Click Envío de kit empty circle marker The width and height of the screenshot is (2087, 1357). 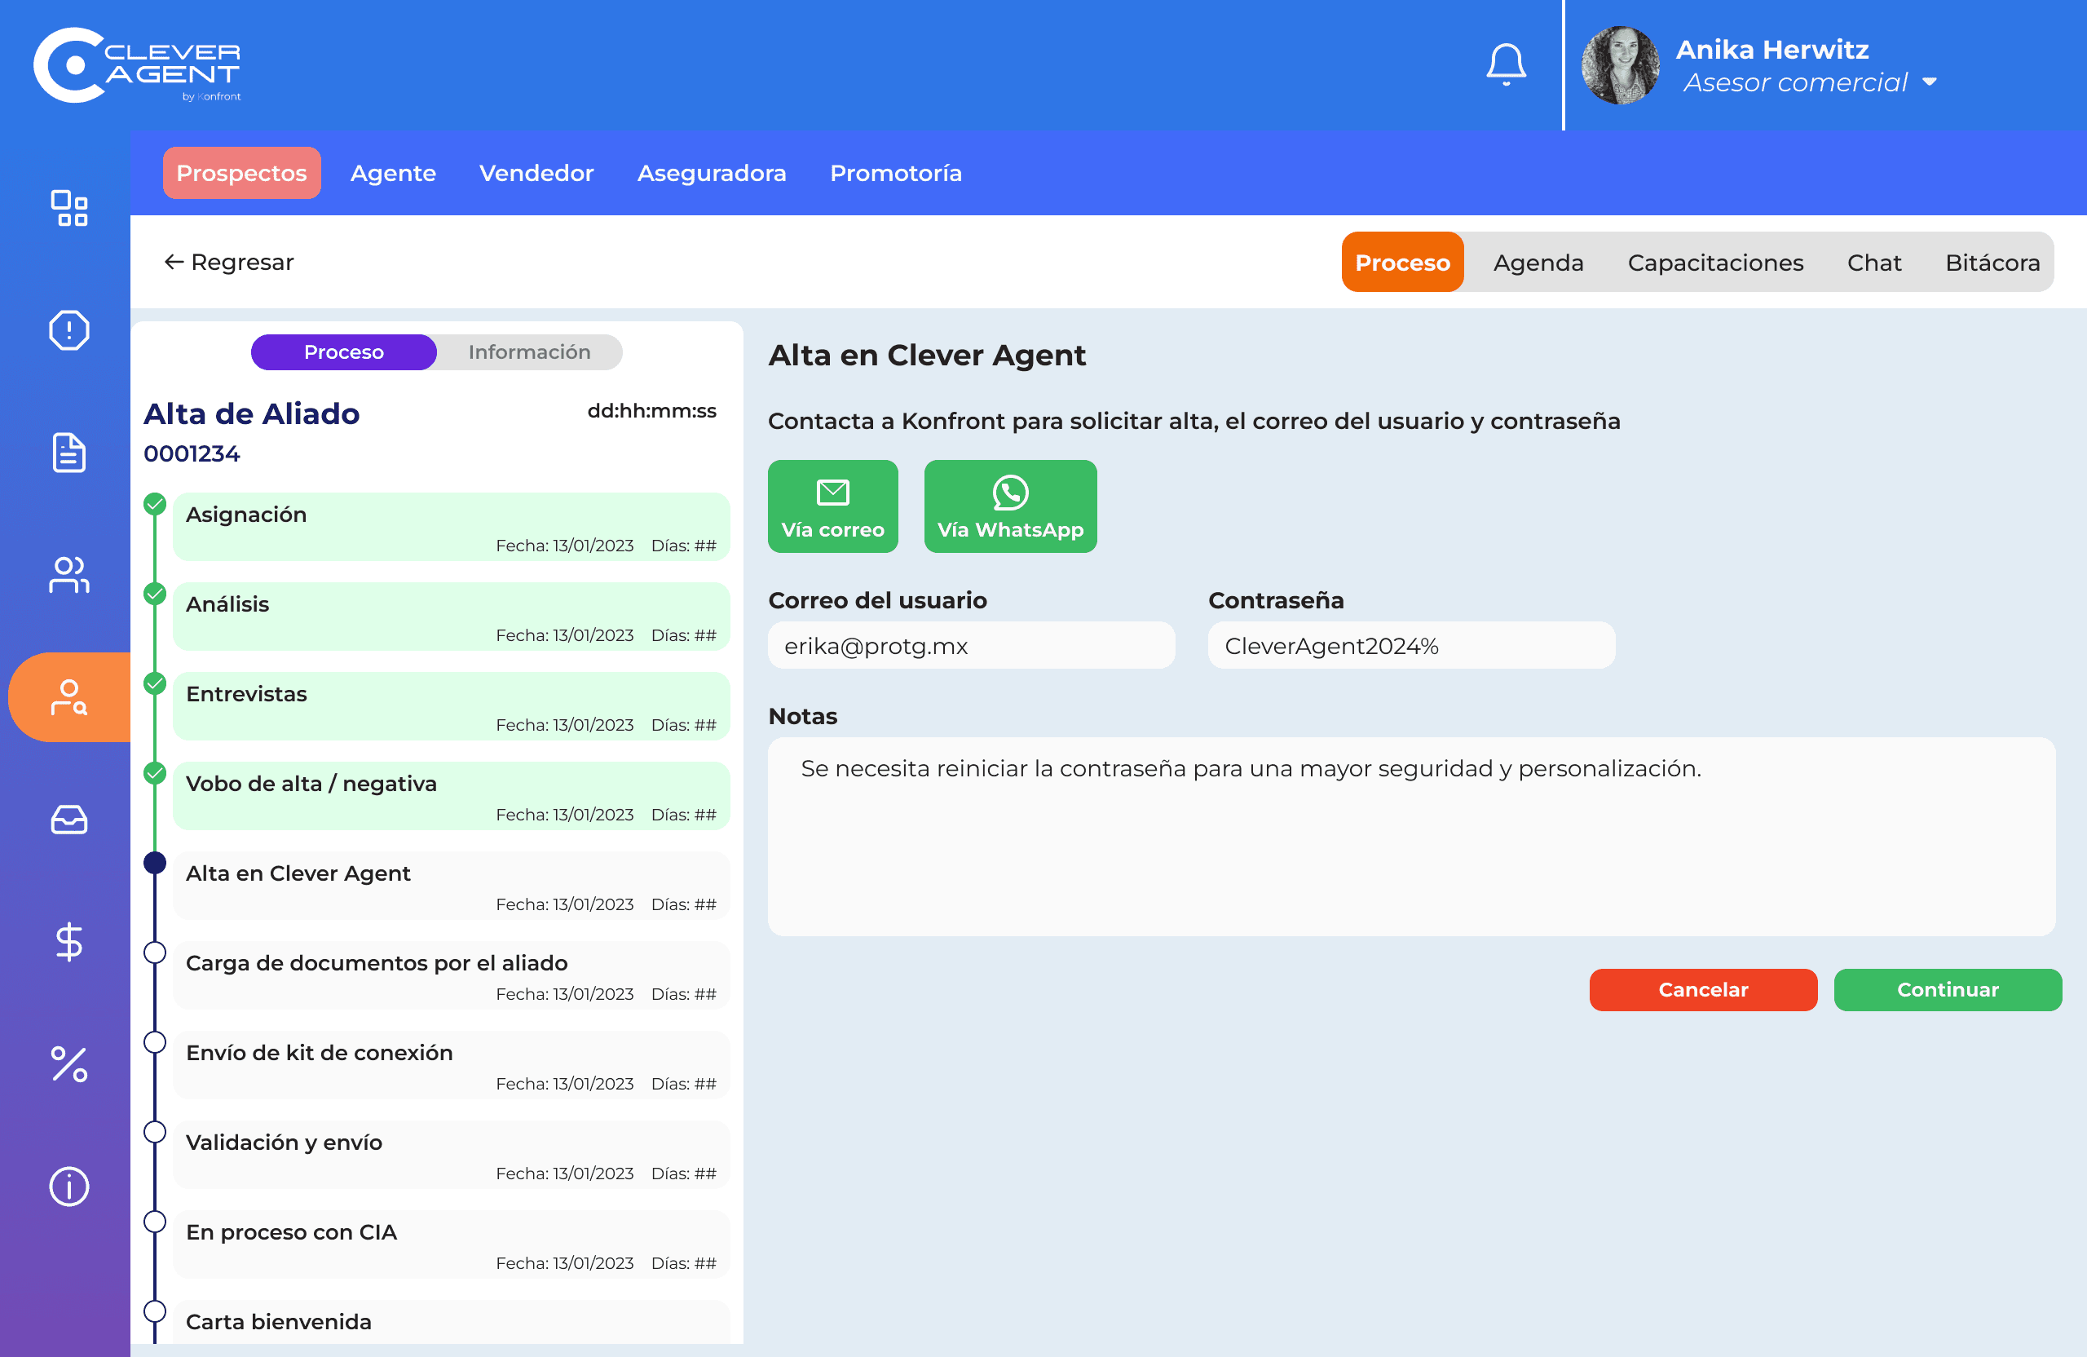[155, 1042]
